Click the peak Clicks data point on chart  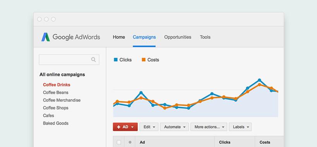(259, 80)
